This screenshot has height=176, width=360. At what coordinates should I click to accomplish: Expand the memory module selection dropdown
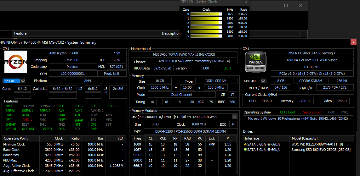[234, 117]
